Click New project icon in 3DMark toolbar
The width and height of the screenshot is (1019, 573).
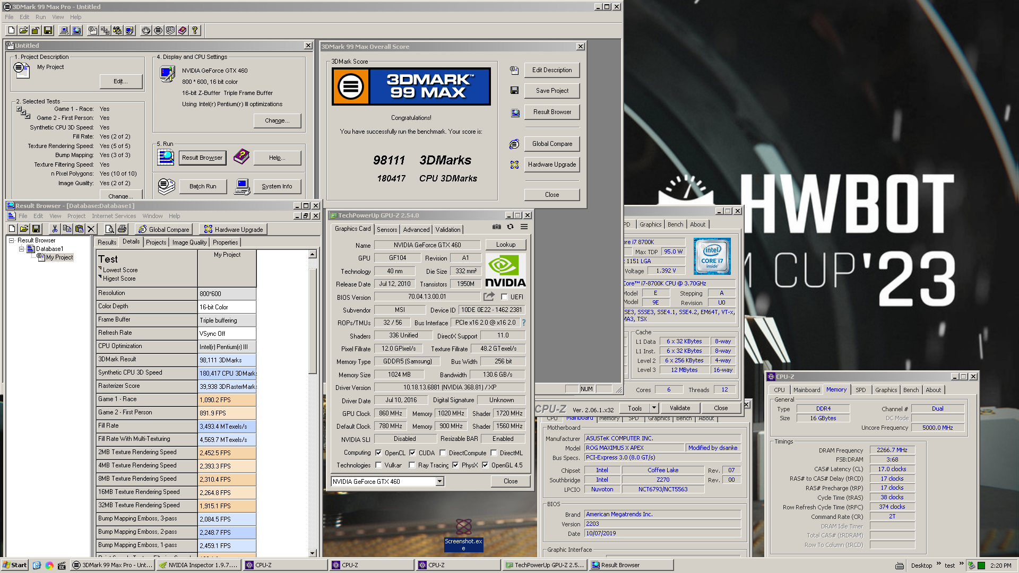coord(11,30)
